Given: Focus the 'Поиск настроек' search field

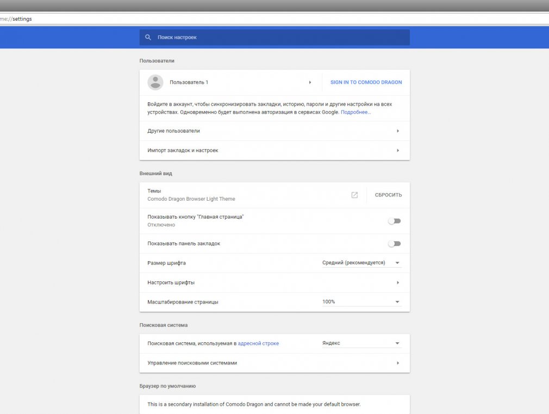Looking at the screenshot, I should pos(274,37).
